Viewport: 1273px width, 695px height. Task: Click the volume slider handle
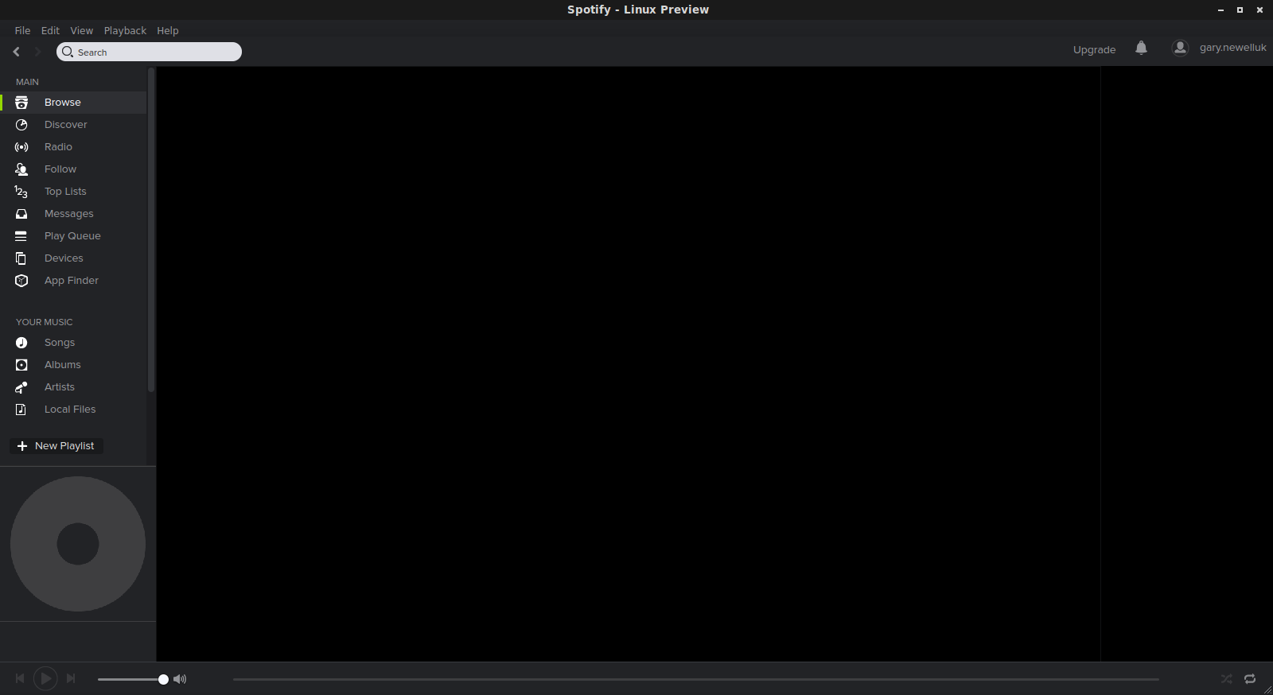pos(163,679)
